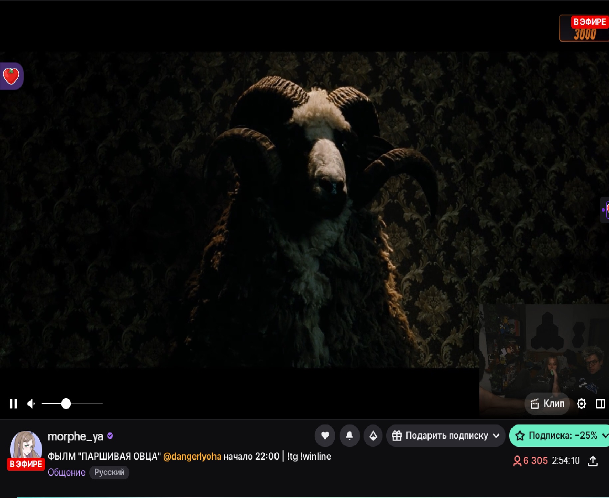Open the @dangerlyoha mention link
This screenshot has width=609, height=498.
pyautogui.click(x=192, y=456)
